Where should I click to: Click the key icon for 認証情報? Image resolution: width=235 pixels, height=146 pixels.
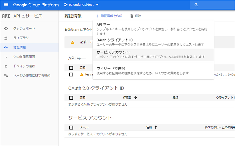6,47
